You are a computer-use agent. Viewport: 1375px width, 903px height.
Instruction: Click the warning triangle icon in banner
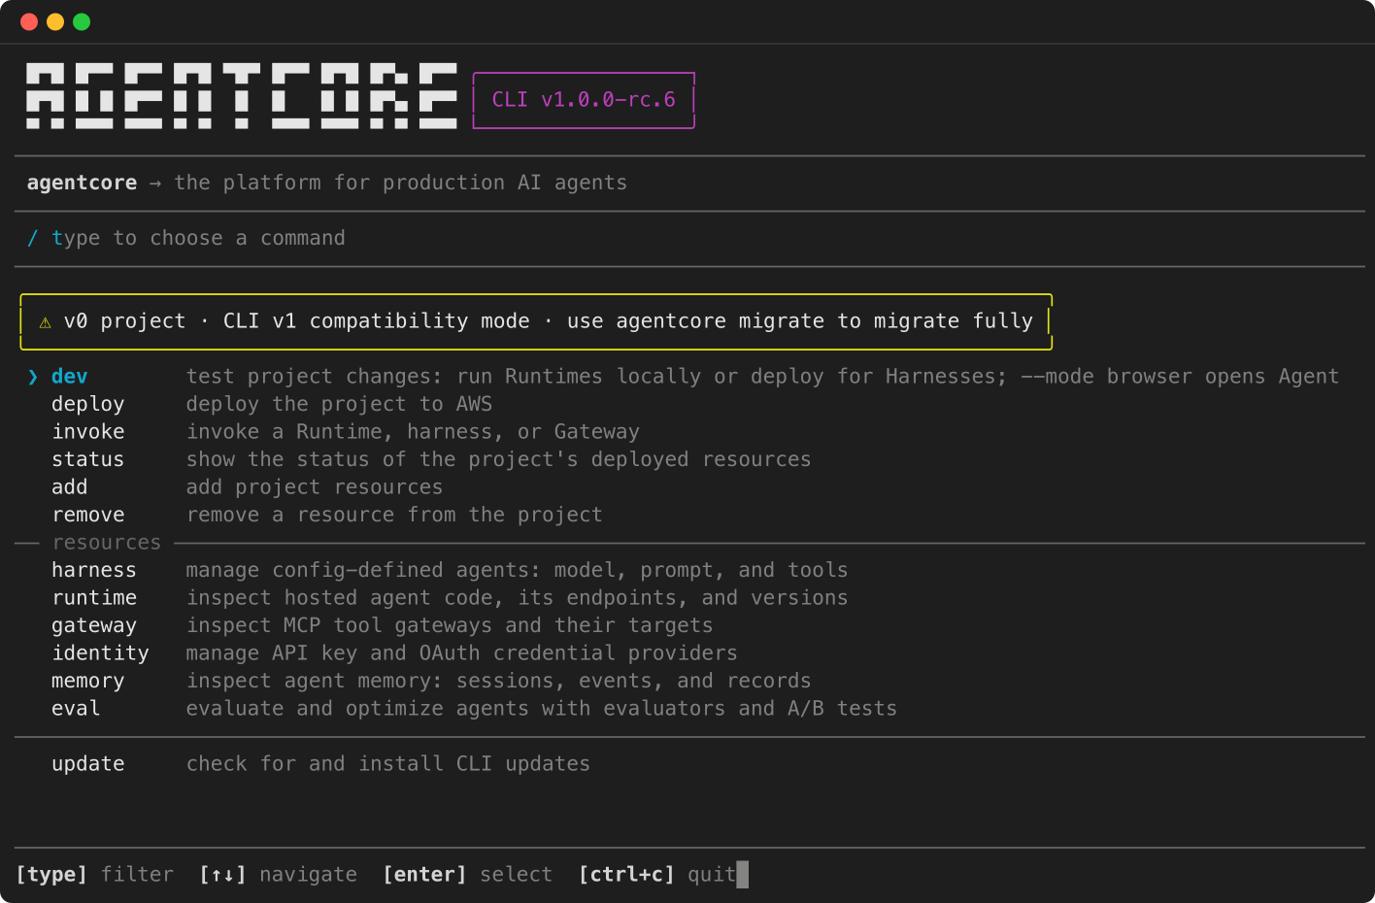(x=45, y=322)
